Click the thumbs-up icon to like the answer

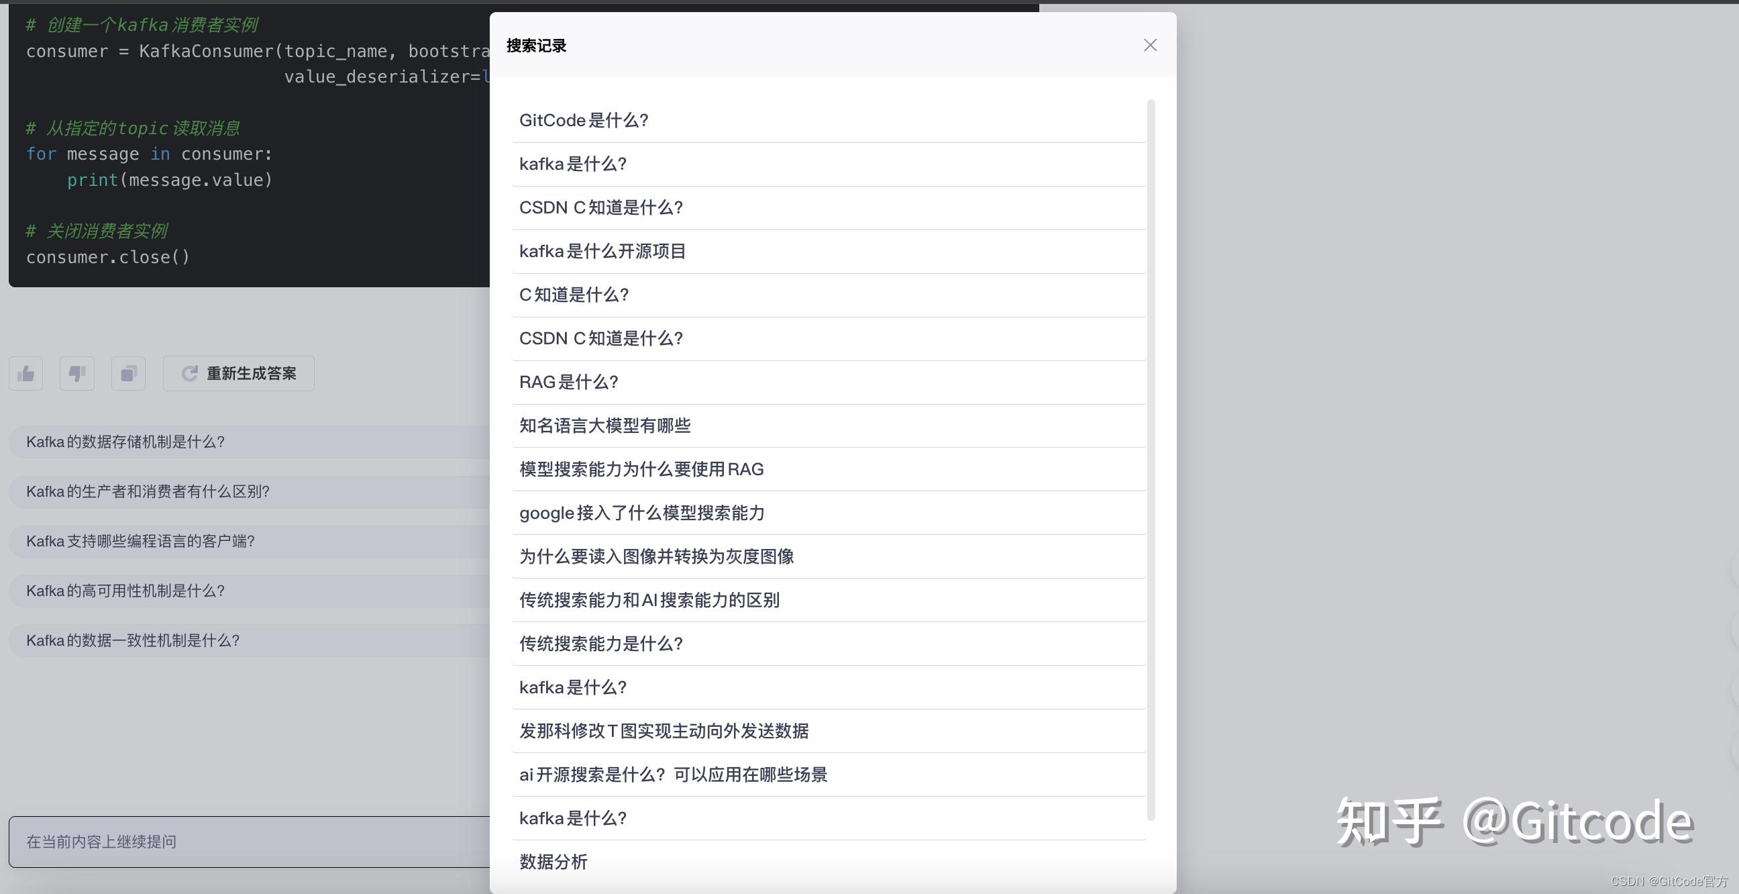[25, 372]
